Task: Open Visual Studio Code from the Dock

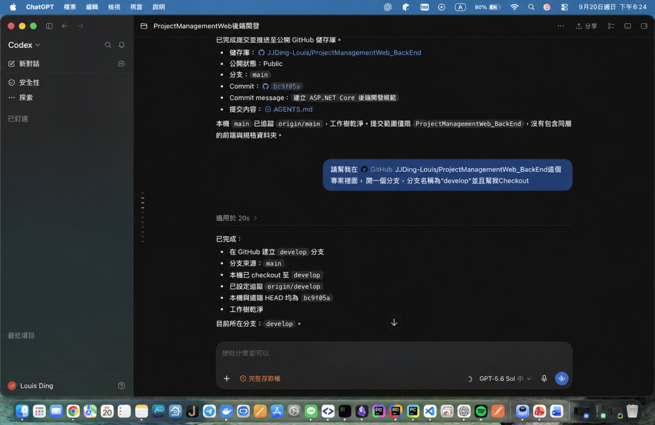Action: (x=430, y=411)
